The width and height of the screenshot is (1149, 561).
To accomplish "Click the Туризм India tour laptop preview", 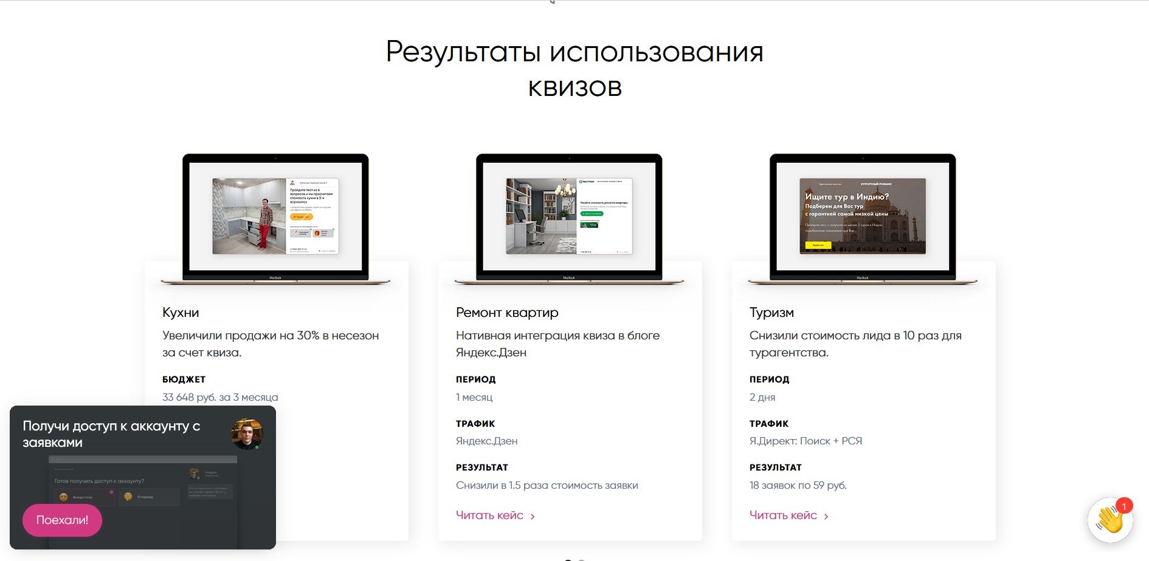I will 862,217.
